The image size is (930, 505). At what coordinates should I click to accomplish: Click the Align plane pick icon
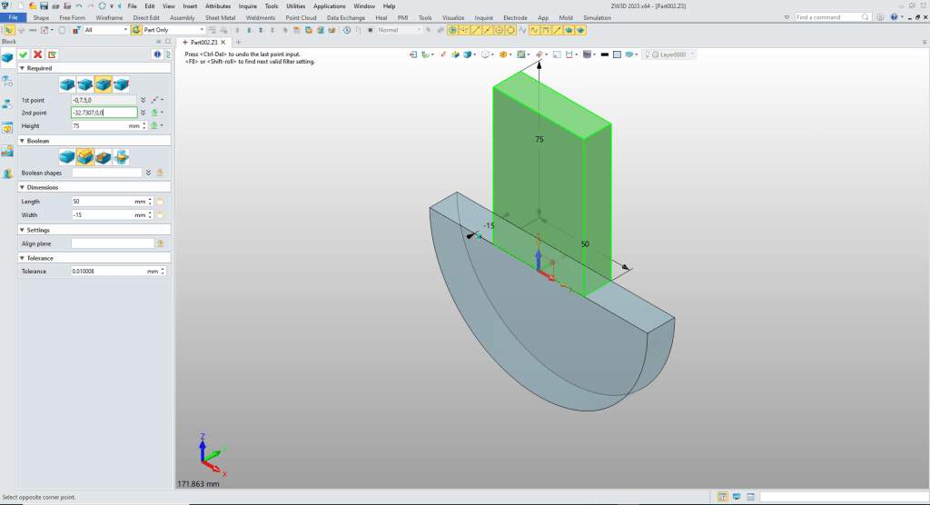161,243
